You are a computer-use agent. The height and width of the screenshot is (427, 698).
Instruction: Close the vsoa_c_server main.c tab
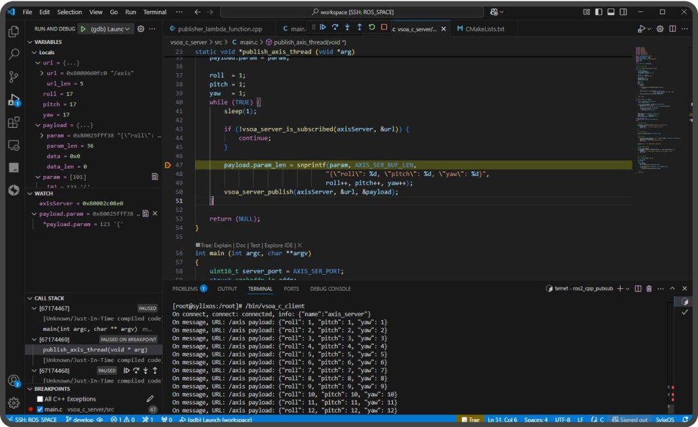[x=444, y=29]
